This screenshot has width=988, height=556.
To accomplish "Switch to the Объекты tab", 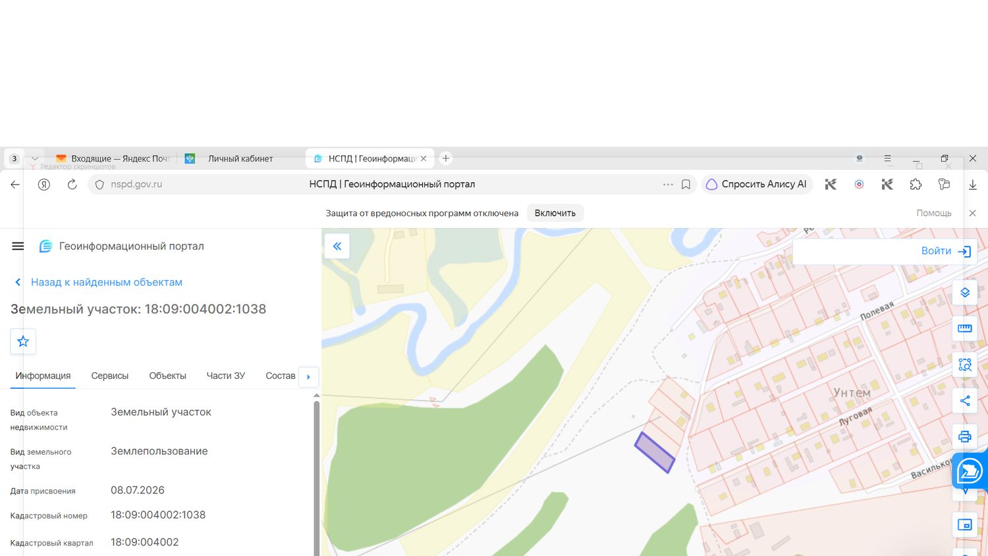I will [x=167, y=375].
